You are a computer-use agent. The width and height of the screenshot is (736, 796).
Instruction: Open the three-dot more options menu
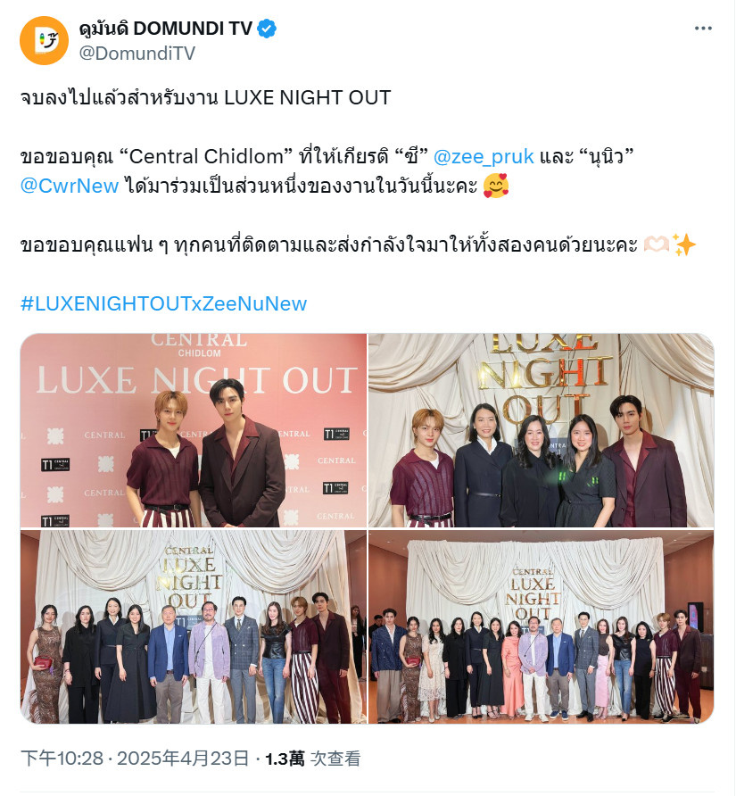pyautogui.click(x=703, y=29)
